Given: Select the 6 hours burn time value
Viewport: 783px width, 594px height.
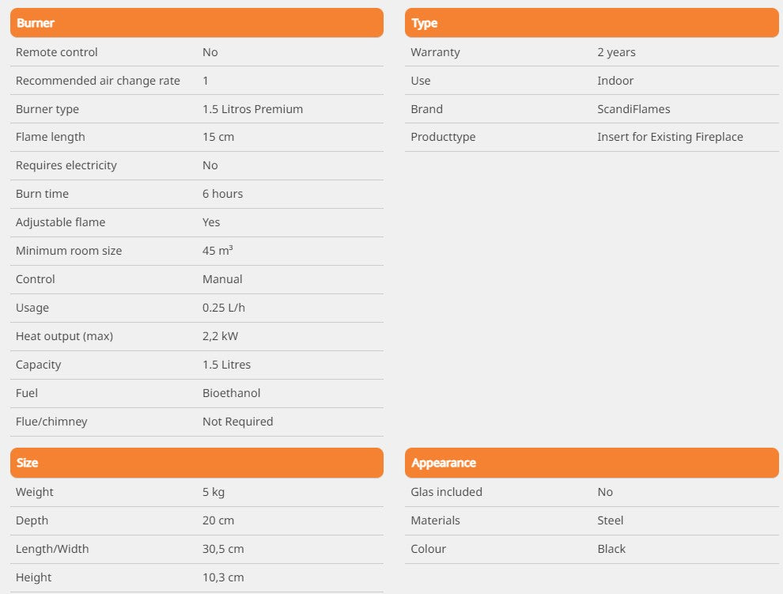Looking at the screenshot, I should (222, 194).
